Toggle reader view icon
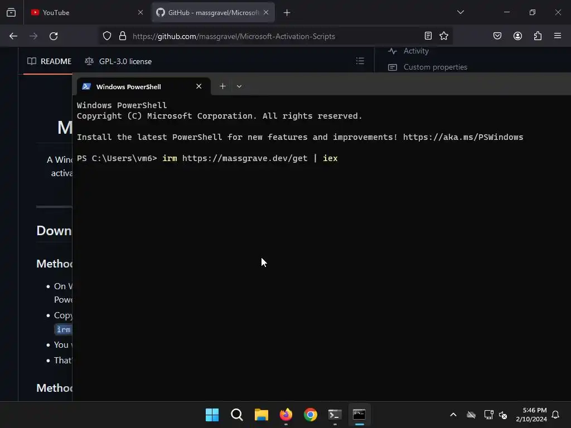Image resolution: width=571 pixels, height=428 pixels. (428, 36)
